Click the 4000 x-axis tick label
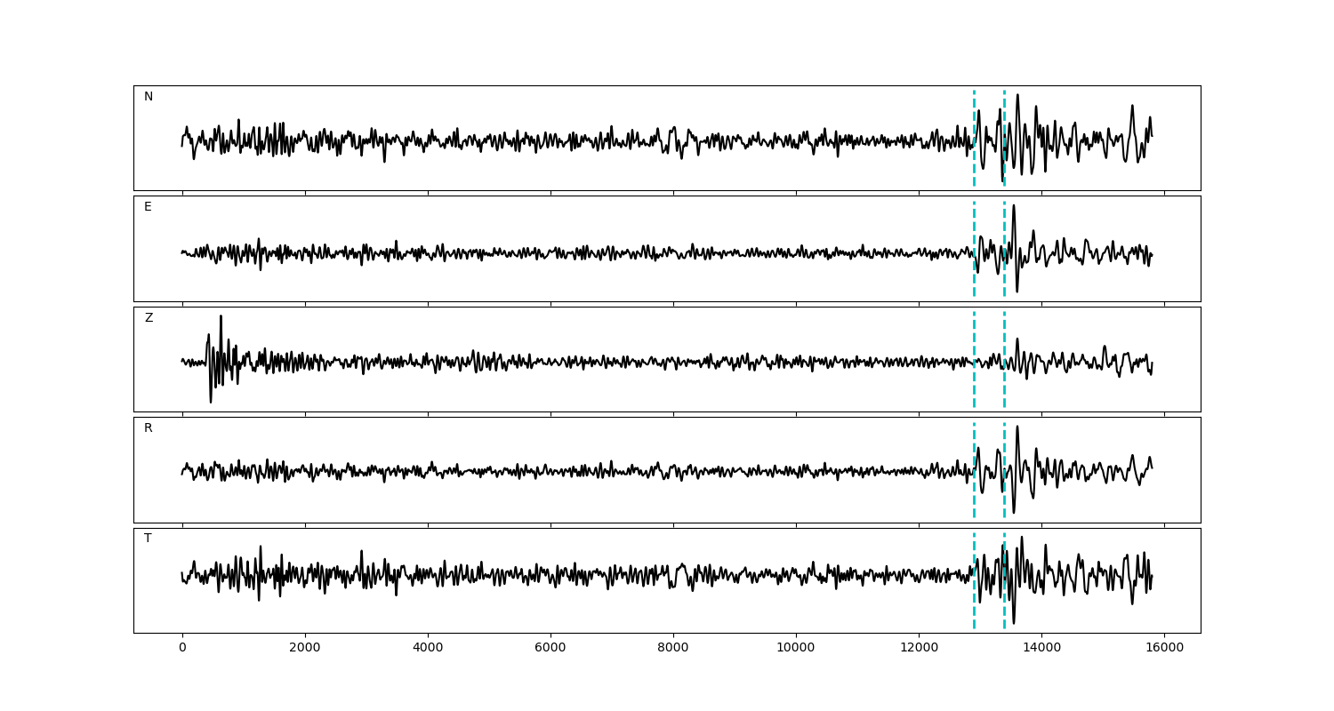Screen dimensions: 1334x711 coord(428,649)
